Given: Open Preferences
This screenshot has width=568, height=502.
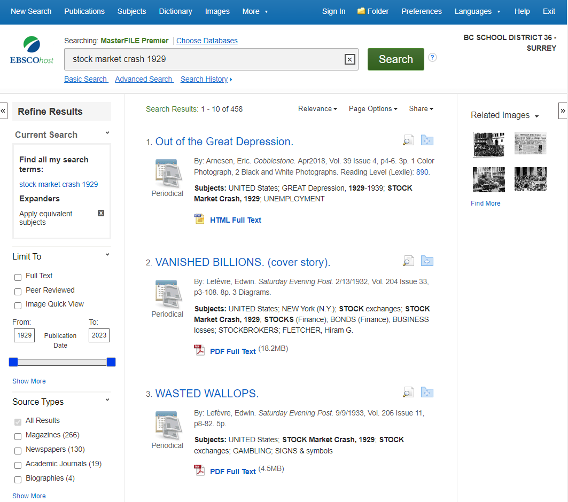Looking at the screenshot, I should pyautogui.click(x=421, y=11).
